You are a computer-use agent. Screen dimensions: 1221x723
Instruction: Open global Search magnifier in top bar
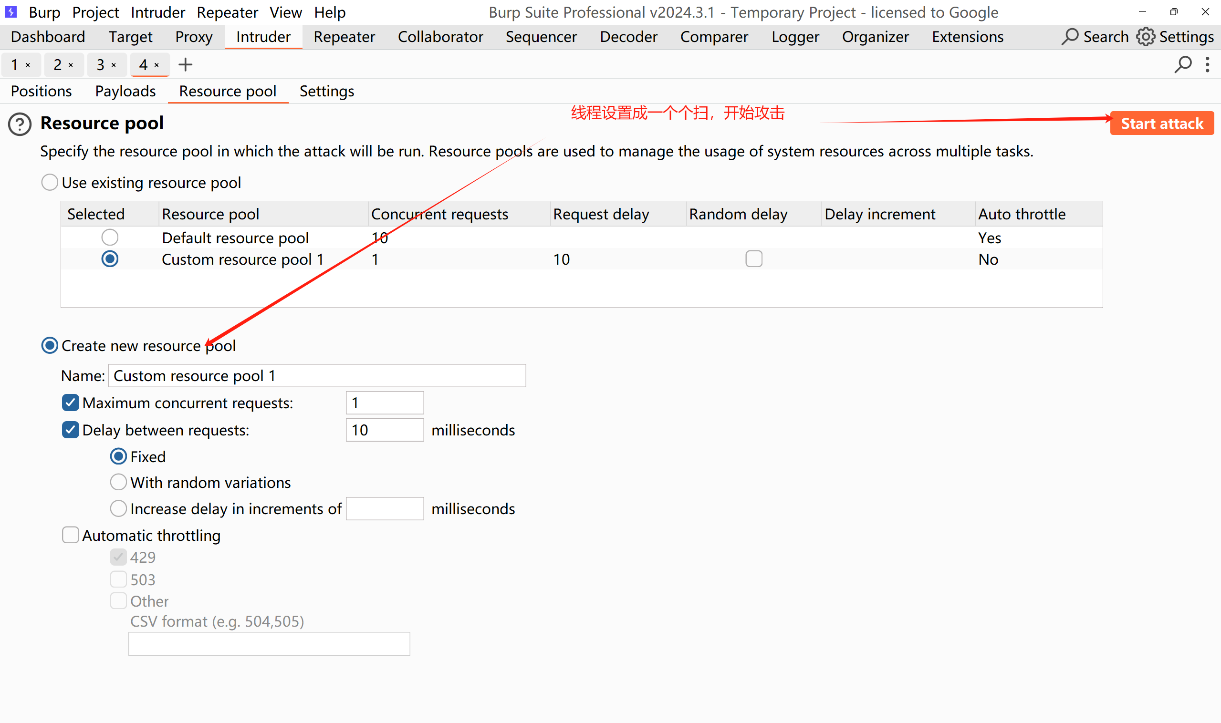tap(1070, 37)
